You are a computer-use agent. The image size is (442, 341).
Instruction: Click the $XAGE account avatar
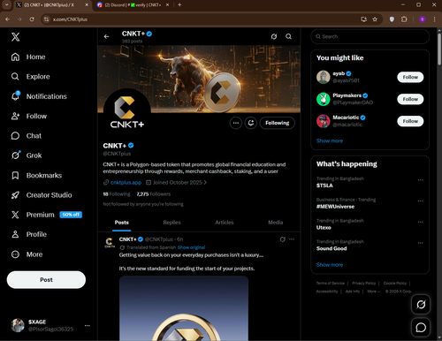coord(18,325)
